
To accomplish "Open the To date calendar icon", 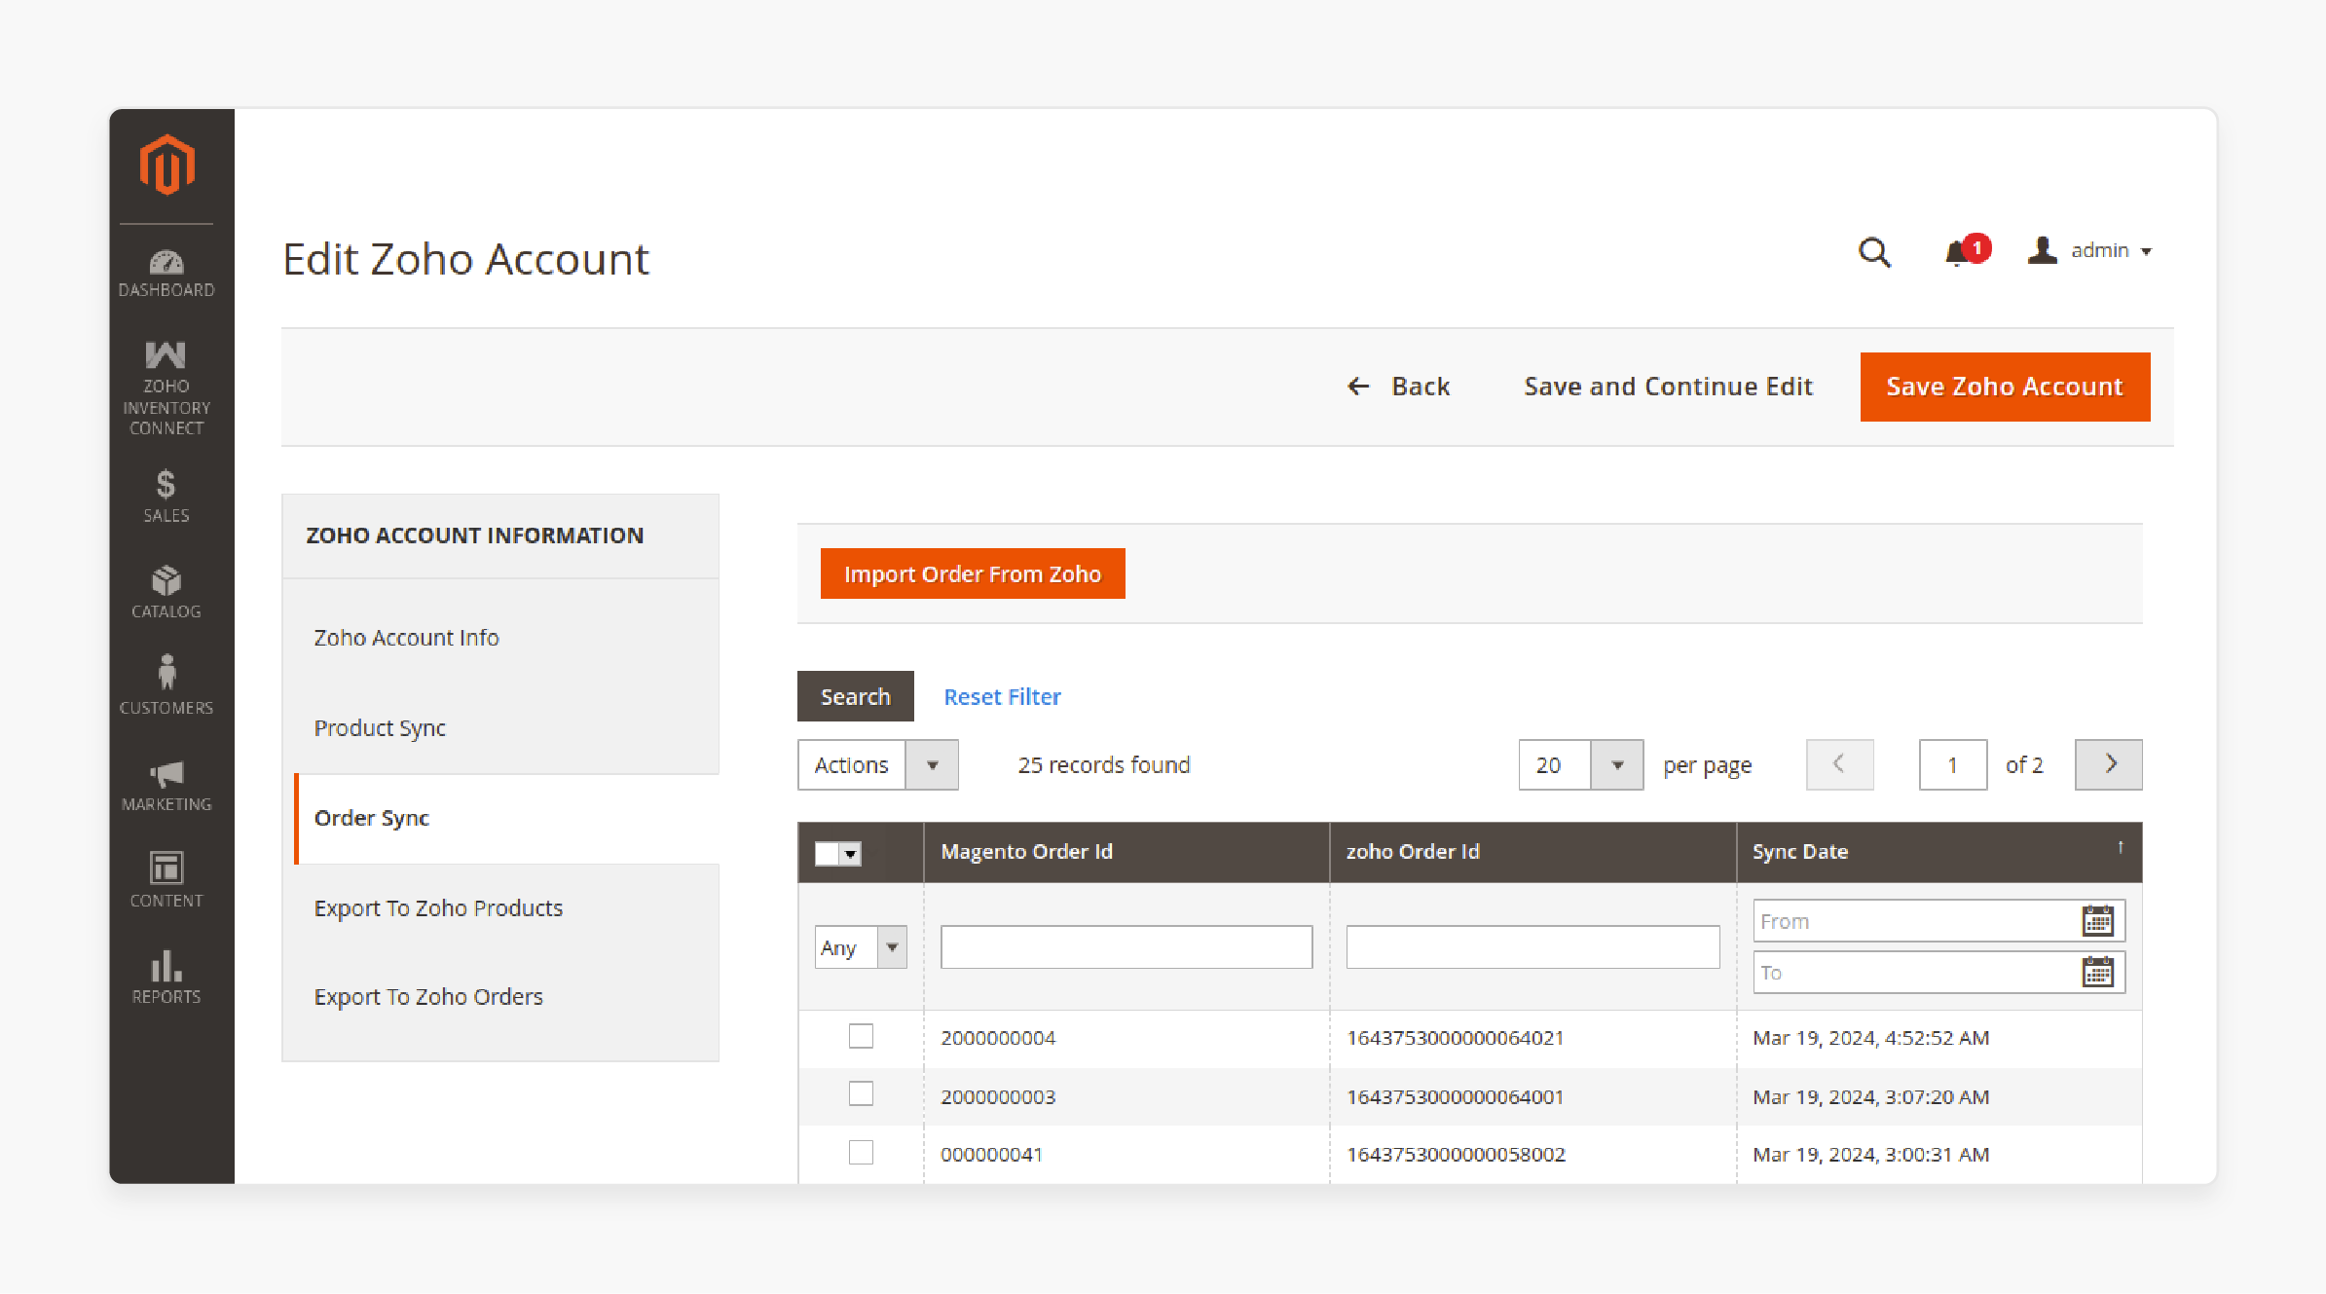I will tap(2097, 972).
